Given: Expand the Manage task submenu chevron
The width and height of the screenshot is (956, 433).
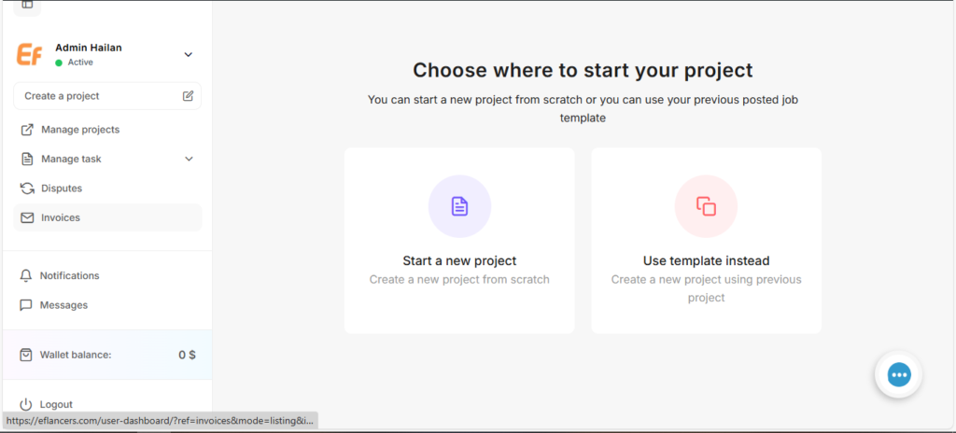Looking at the screenshot, I should pos(189,159).
